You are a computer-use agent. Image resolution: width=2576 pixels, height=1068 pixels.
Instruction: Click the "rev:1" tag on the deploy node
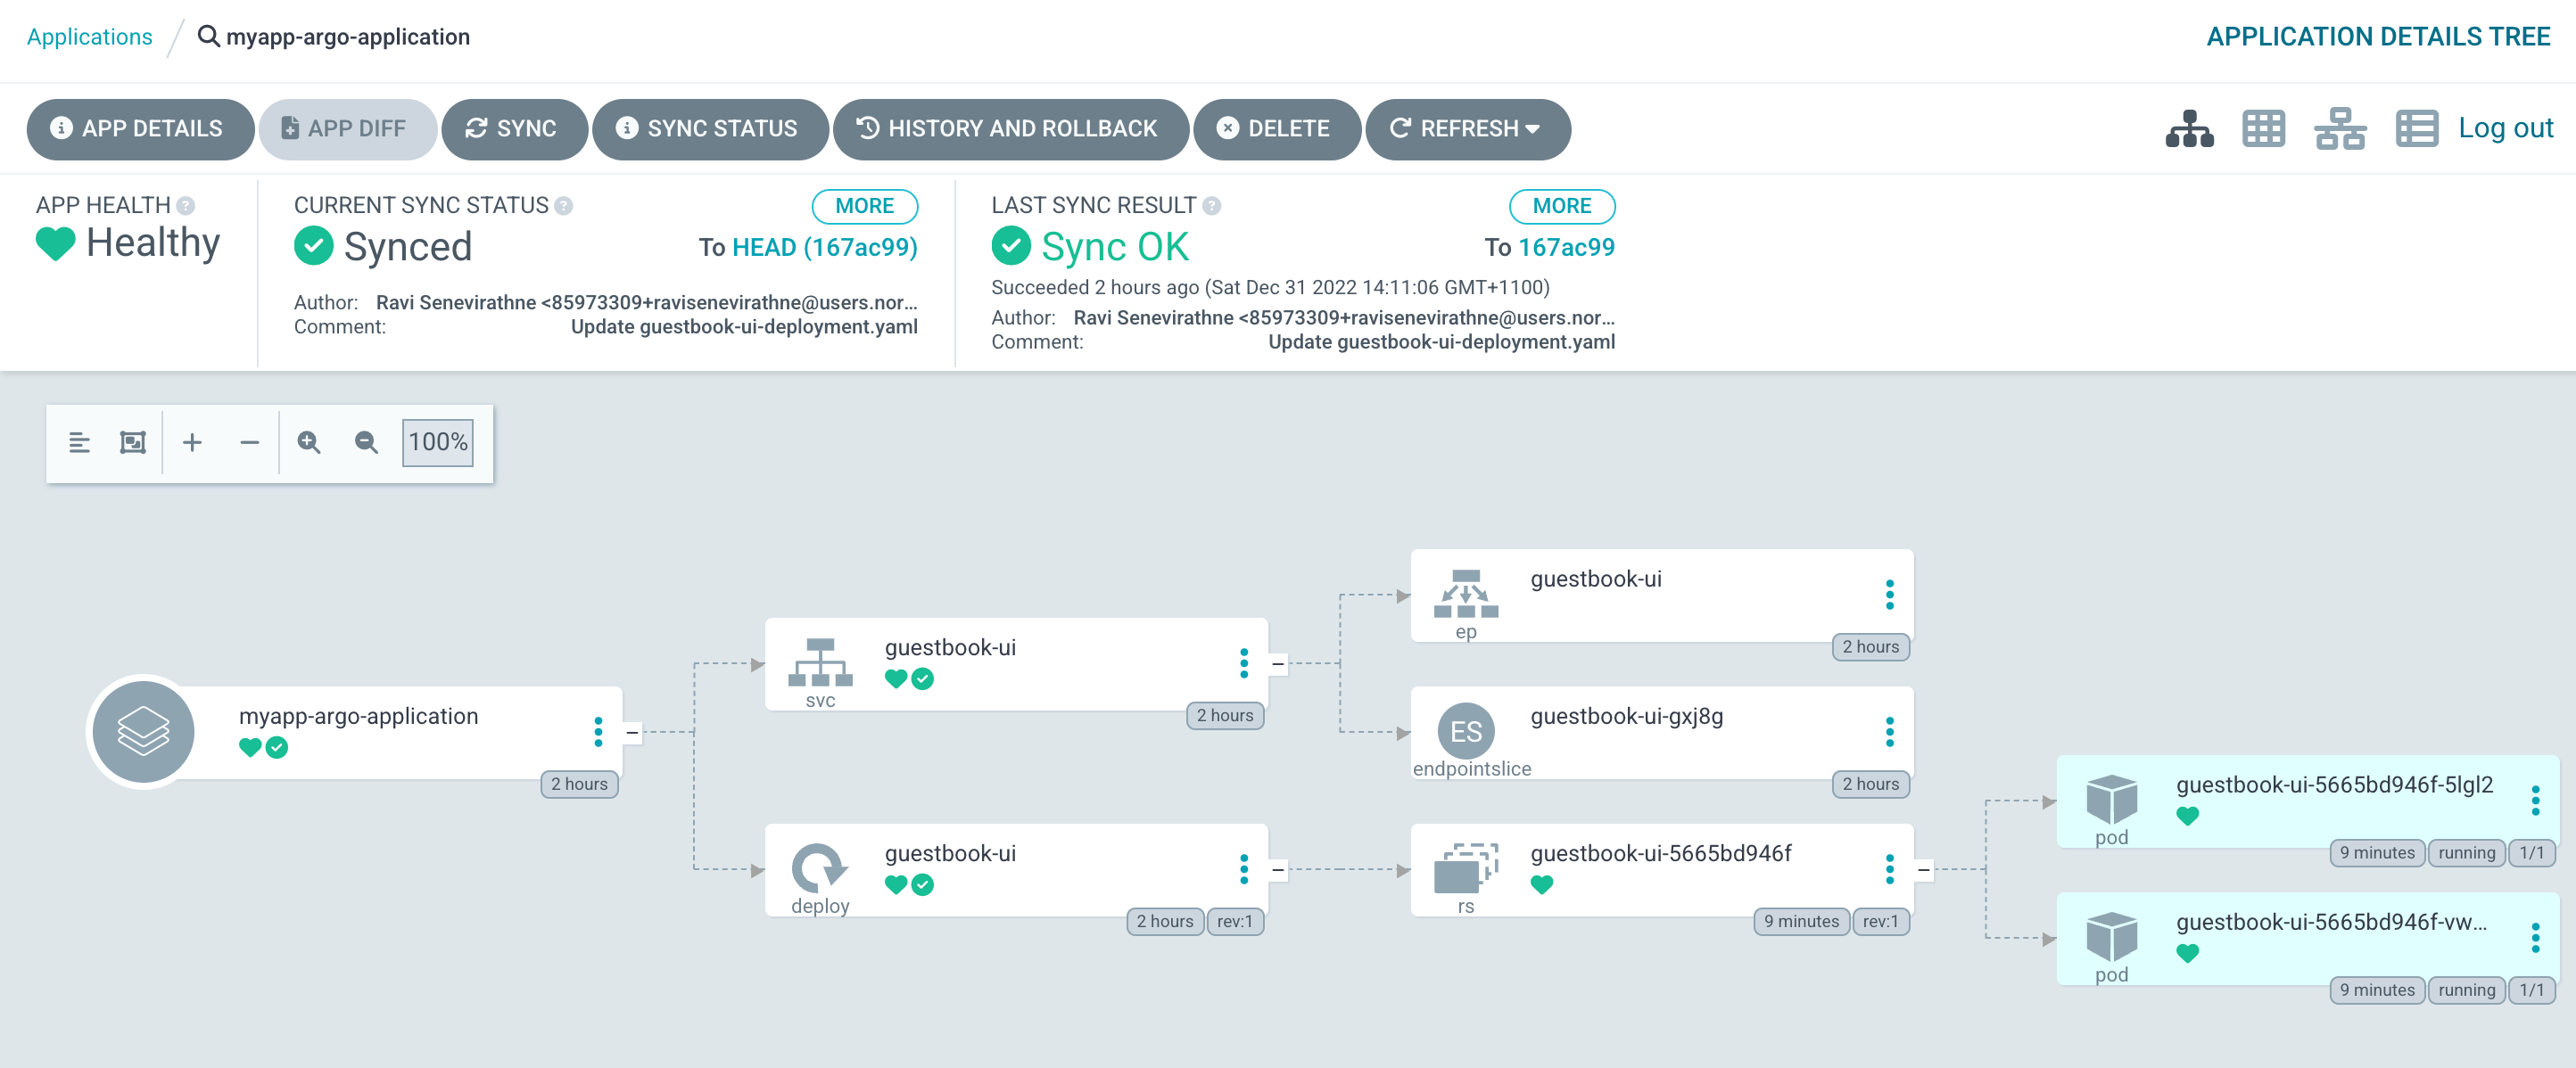coord(1234,921)
